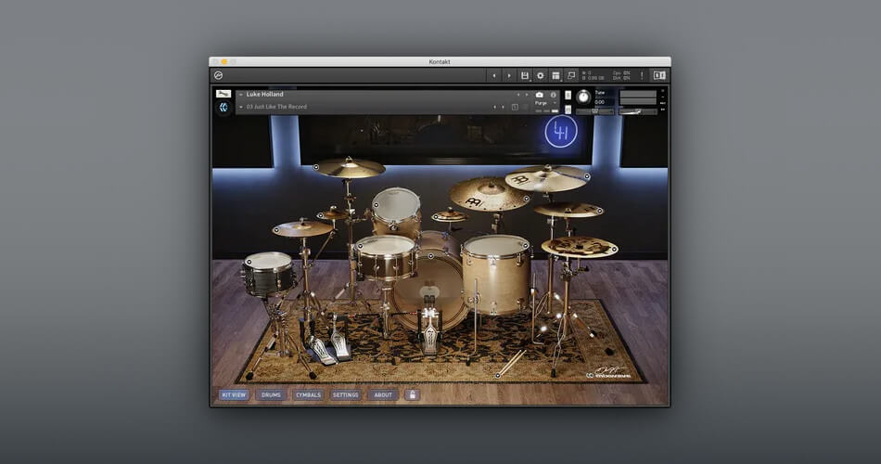Select the hi-hat cymbal marker
Screen dimensions: 881x464
(x=275, y=230)
